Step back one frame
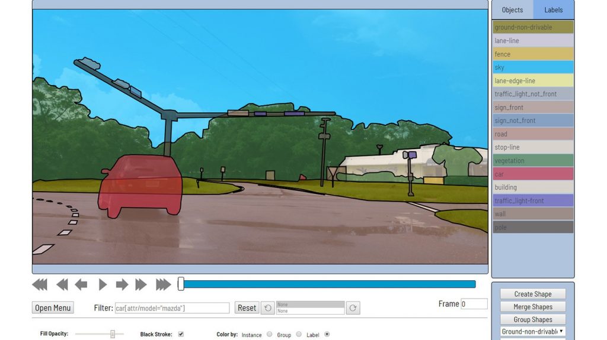The height and width of the screenshot is (340, 607). 81,285
